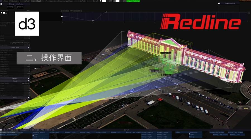The image size is (251, 139).
Task: Adjust the master brightness slider in top bar
Action: [104, 1]
